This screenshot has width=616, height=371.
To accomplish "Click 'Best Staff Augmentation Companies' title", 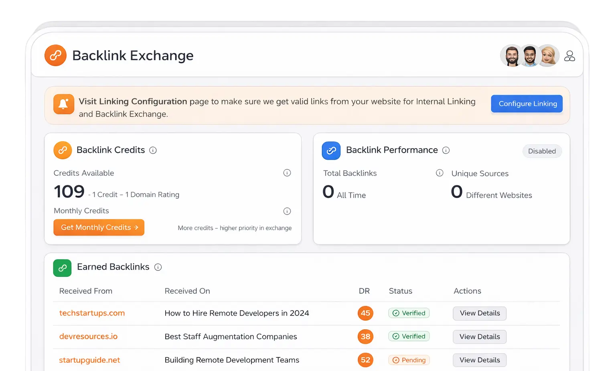I will point(231,337).
